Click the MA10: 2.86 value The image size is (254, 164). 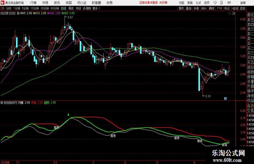click(40, 13)
